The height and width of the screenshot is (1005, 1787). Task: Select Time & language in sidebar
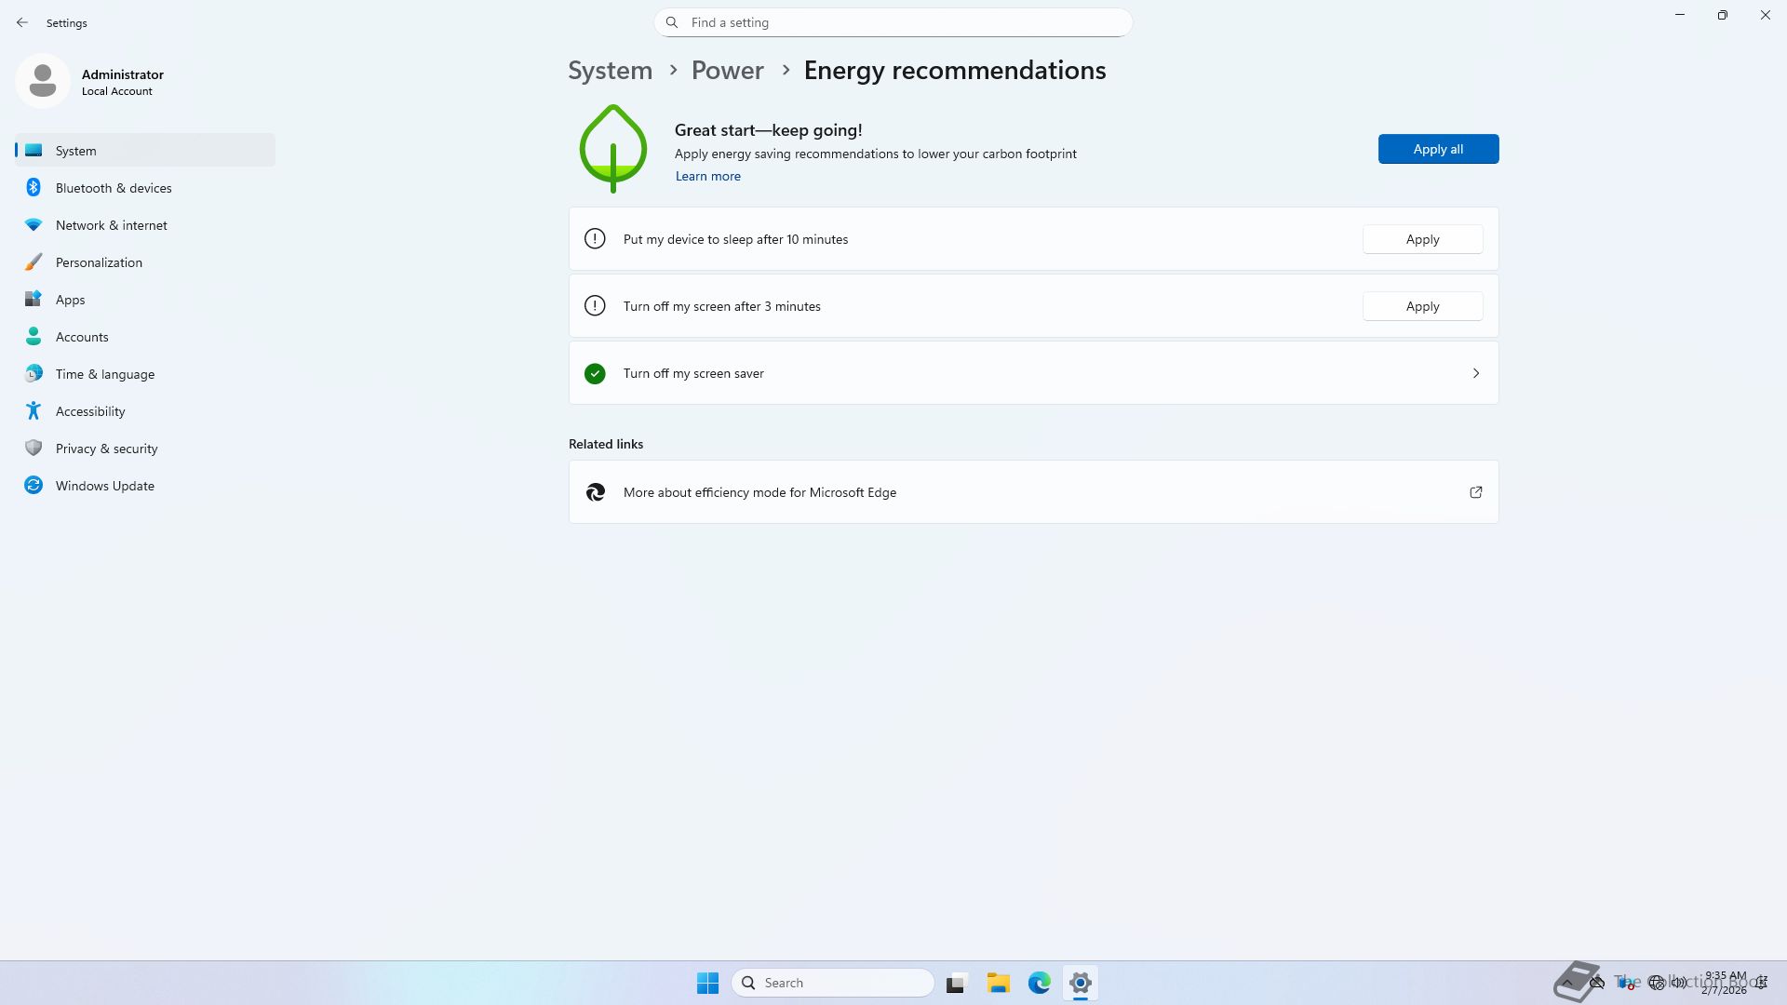104,374
